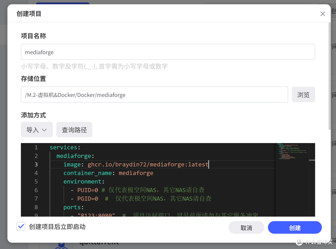Open the 导入 dropdown
This screenshot has width=336, height=249.
[x=37, y=130]
